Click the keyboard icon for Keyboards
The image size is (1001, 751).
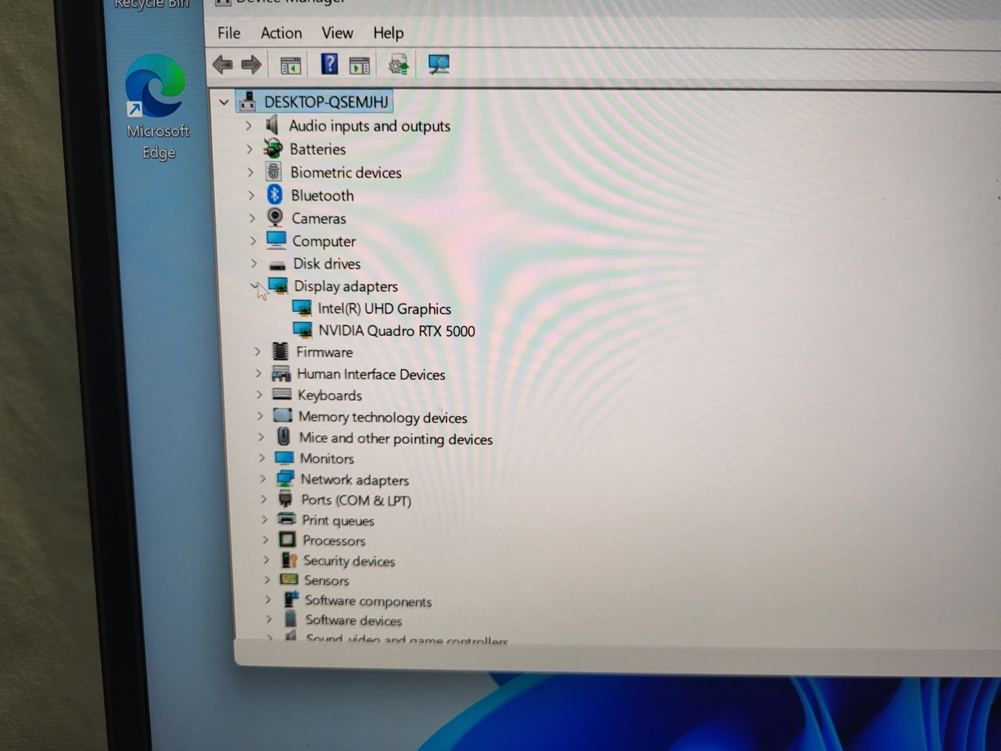pyautogui.click(x=282, y=394)
